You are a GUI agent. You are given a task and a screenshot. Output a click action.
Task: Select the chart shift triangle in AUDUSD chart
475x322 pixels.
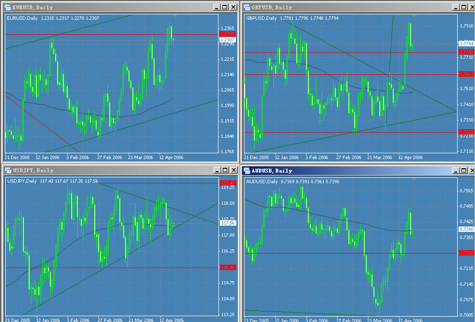[x=414, y=179]
